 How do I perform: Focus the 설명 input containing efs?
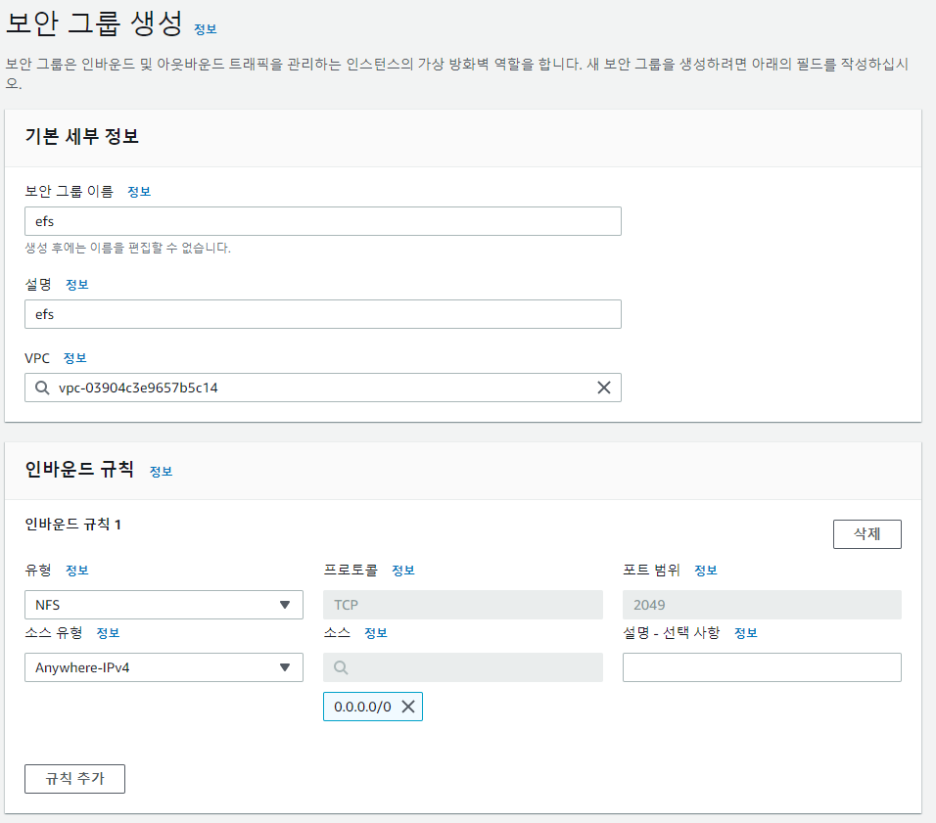(323, 314)
